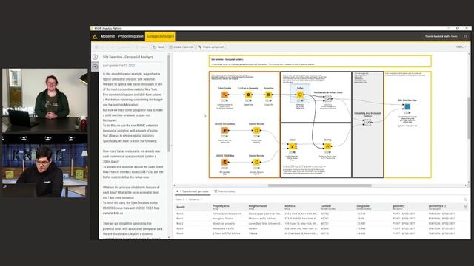Click the canvas scroll left arrow
Image resolution: width=474 pixels, height=266 pixels.
tap(175, 185)
